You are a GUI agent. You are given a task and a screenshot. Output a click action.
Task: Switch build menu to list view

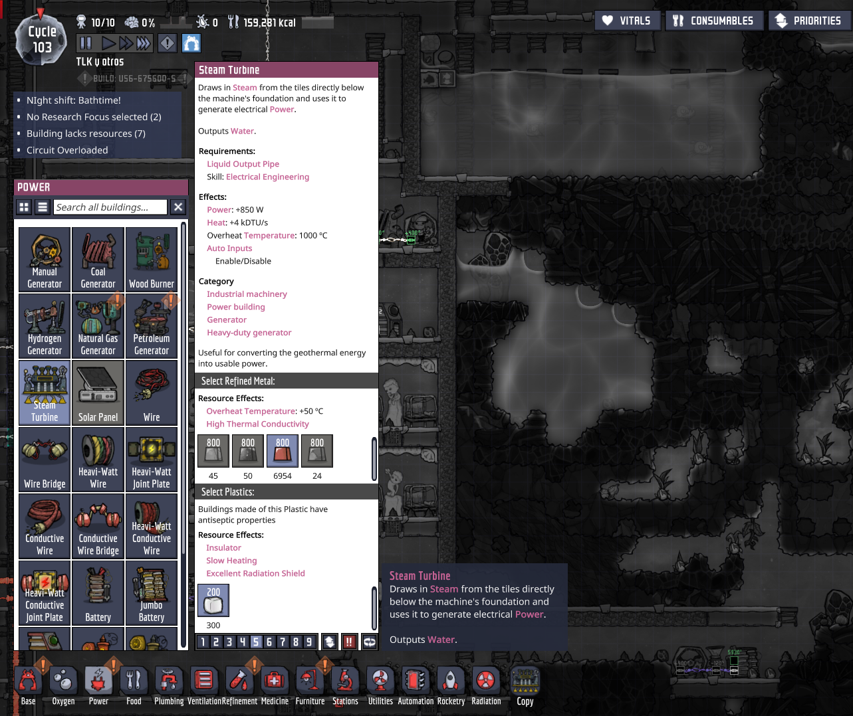click(x=43, y=207)
